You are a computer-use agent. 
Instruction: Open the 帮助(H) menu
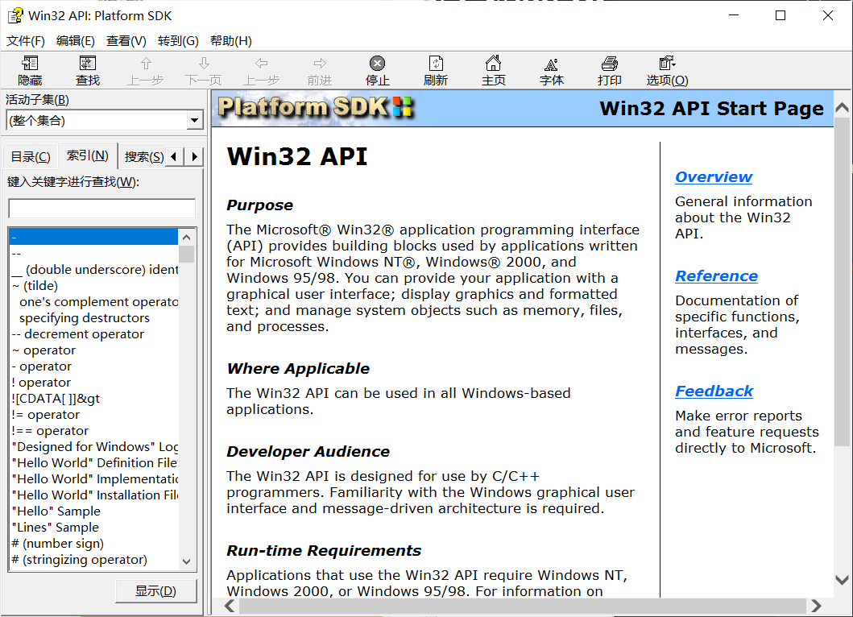pyautogui.click(x=230, y=41)
